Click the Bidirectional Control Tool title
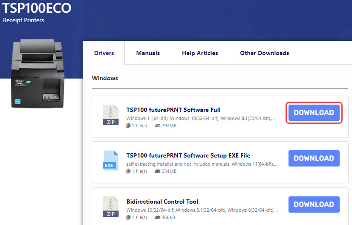The width and height of the screenshot is (352, 225). coord(162,202)
